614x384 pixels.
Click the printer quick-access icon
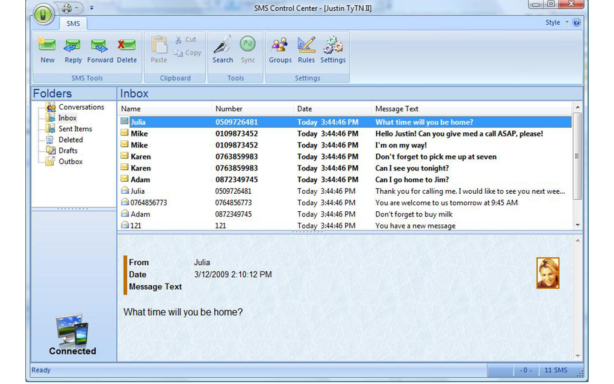(x=67, y=8)
